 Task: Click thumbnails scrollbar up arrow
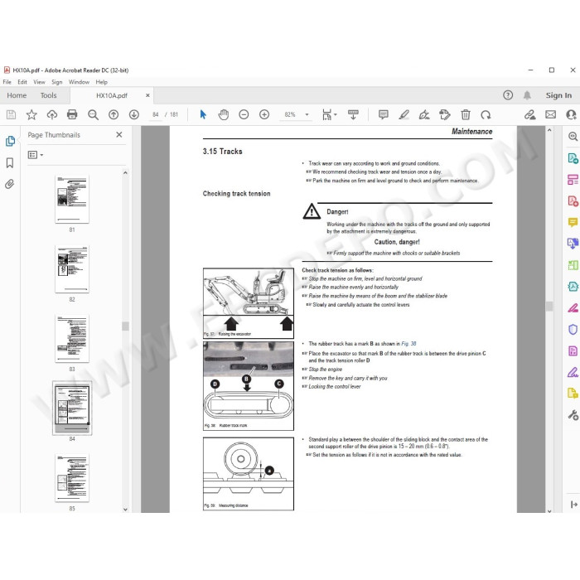(125, 172)
